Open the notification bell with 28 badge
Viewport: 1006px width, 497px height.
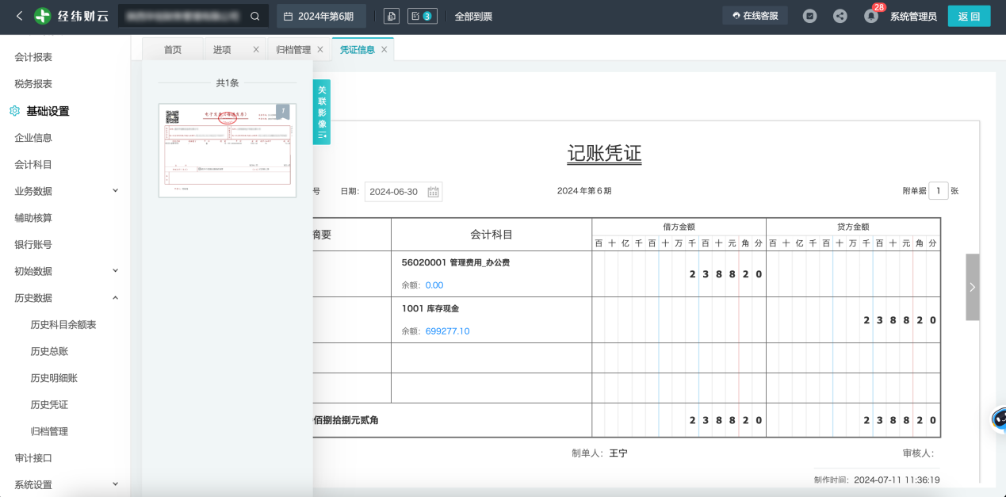coord(870,16)
